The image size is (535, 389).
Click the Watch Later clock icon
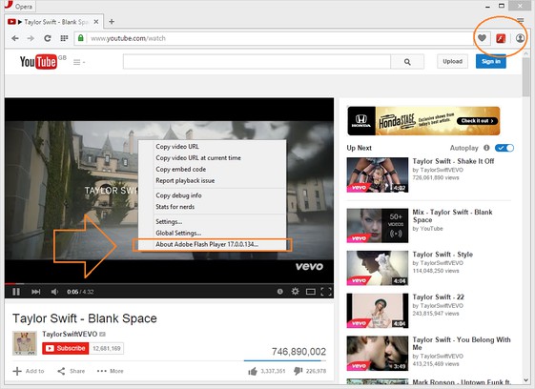279,292
